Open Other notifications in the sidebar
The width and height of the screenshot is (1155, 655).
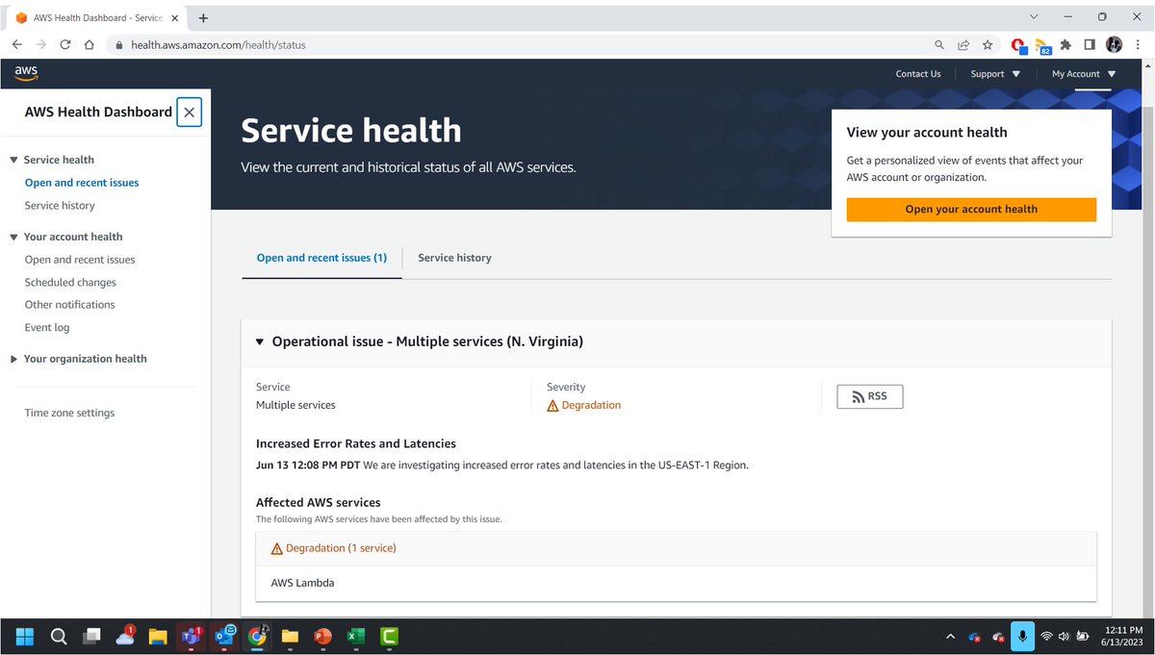click(x=69, y=305)
